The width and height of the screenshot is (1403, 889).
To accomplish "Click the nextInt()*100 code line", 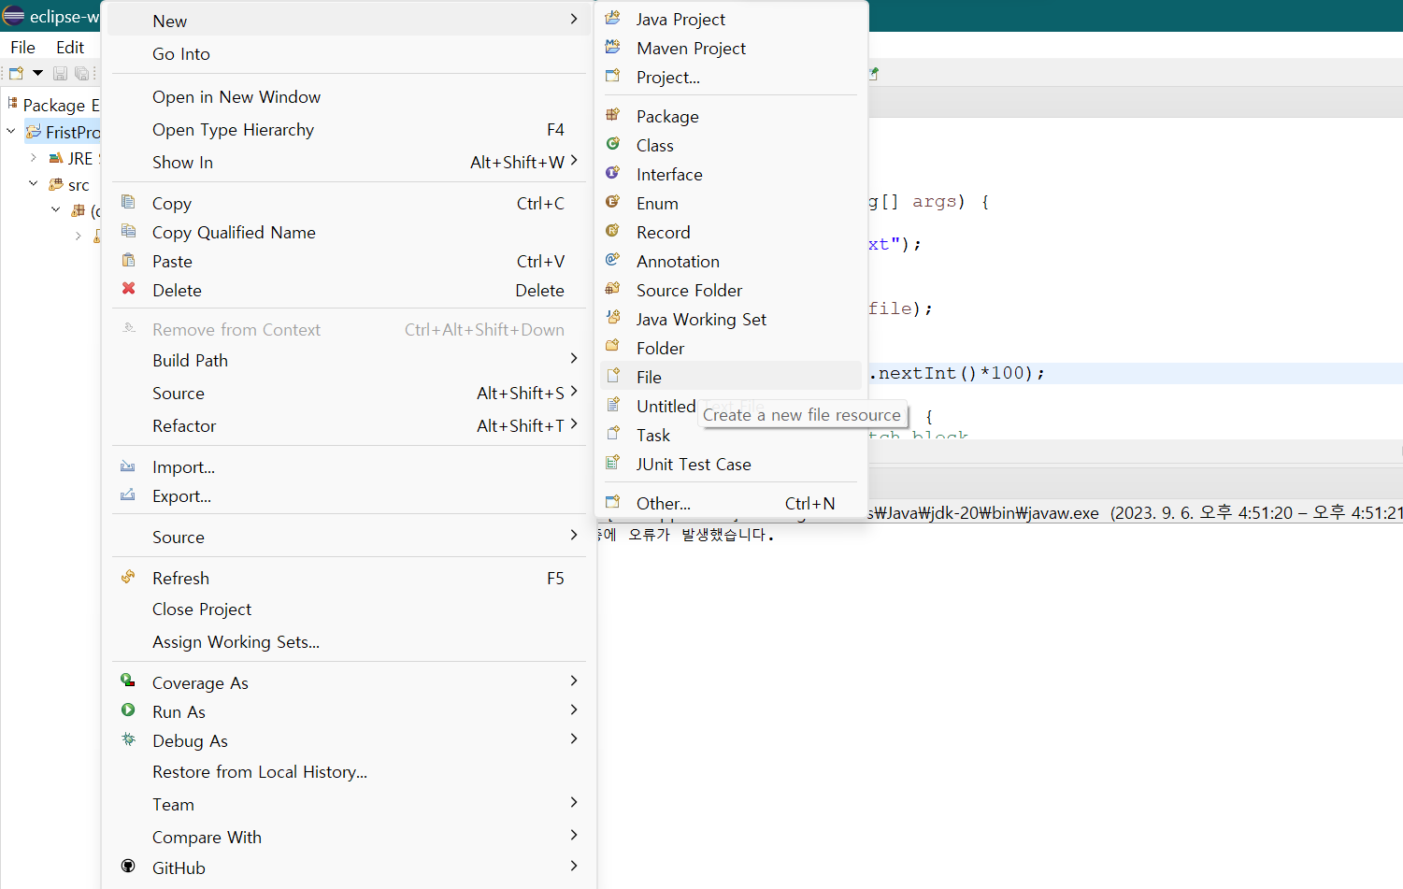I will click(x=957, y=373).
